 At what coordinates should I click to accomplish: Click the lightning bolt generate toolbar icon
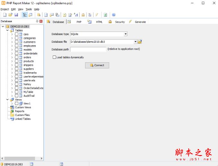pyautogui.click(x=97, y=15)
